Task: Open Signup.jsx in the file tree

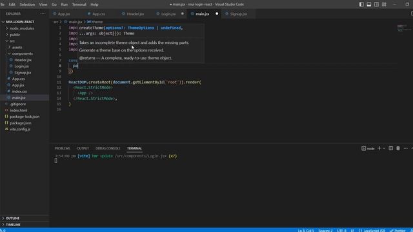Action: 23,73
